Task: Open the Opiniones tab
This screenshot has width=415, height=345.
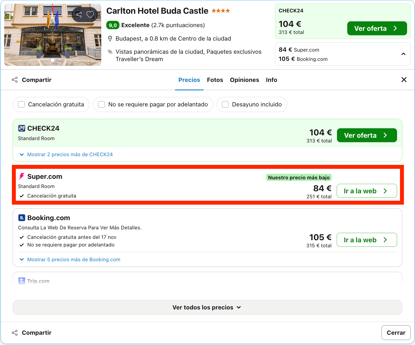Action: click(244, 80)
